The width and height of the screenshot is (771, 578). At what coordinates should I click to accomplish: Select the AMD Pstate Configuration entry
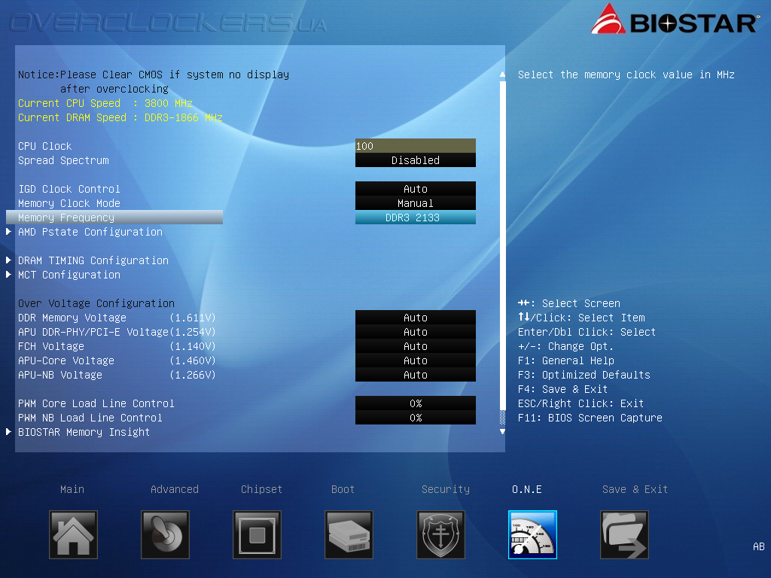coord(90,232)
